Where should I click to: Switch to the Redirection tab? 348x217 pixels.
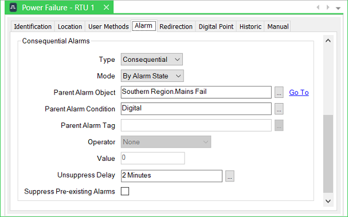[176, 26]
